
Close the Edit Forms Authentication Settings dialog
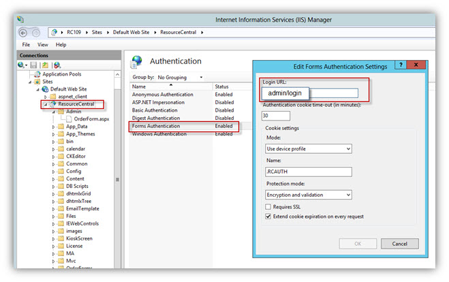point(416,65)
